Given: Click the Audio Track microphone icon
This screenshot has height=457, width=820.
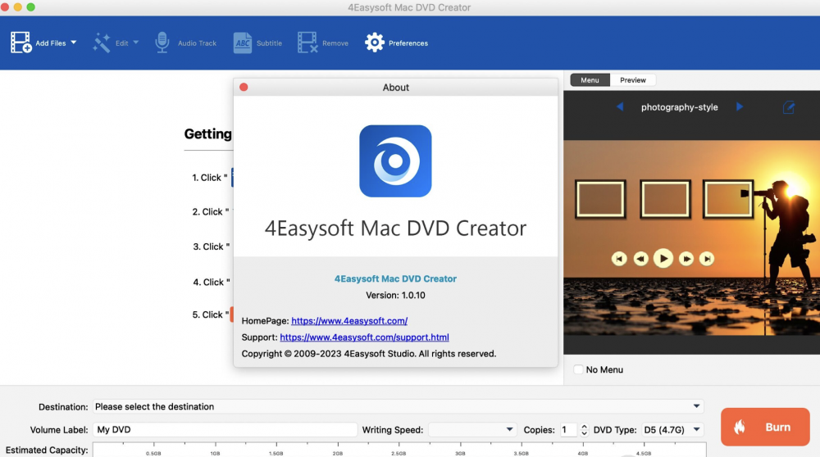Looking at the screenshot, I should (x=162, y=43).
